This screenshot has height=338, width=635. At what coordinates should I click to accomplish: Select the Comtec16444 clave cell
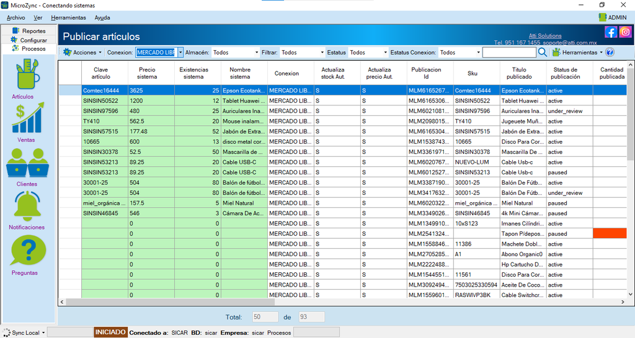tap(105, 91)
